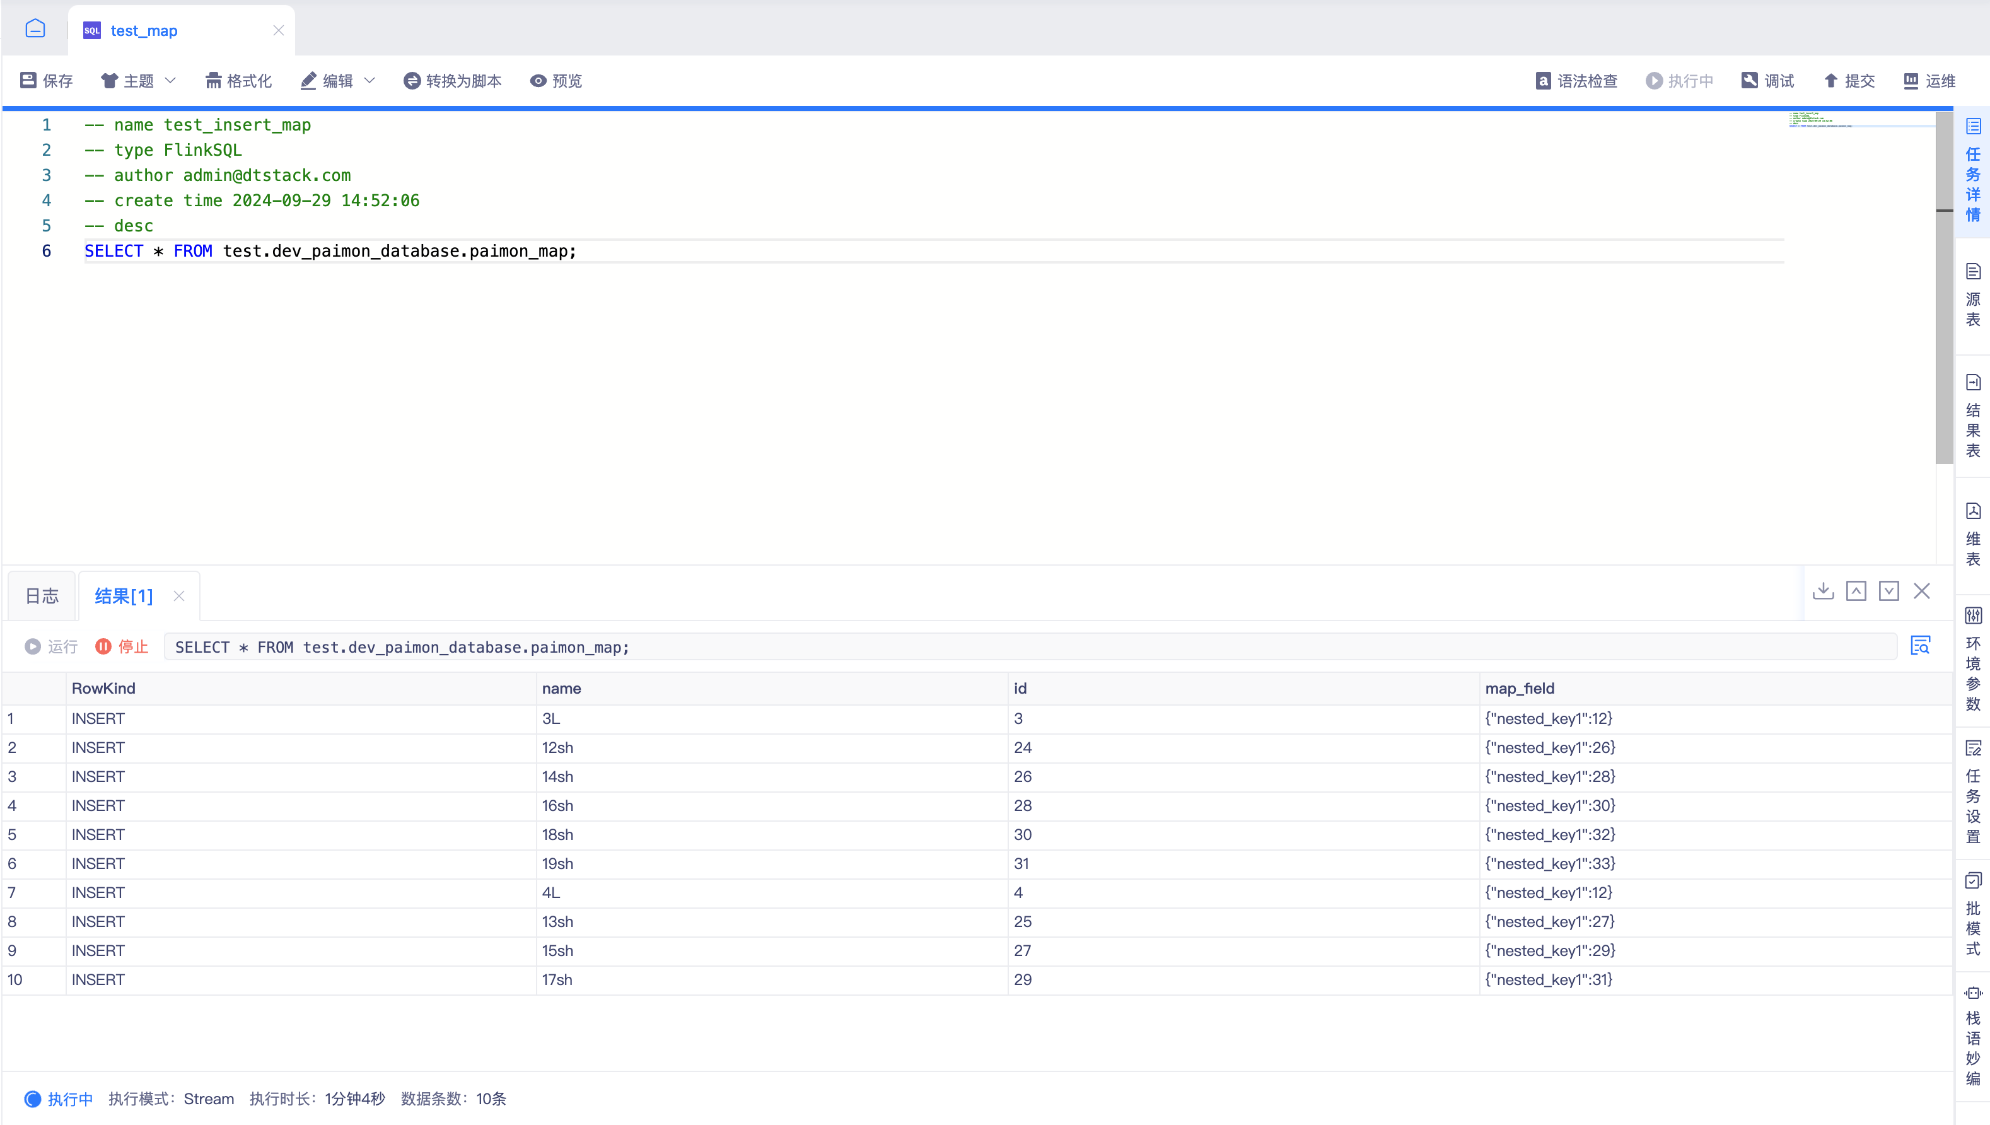This screenshot has width=1990, height=1125.
Task: Click the code minimap preview
Action: click(x=1862, y=119)
